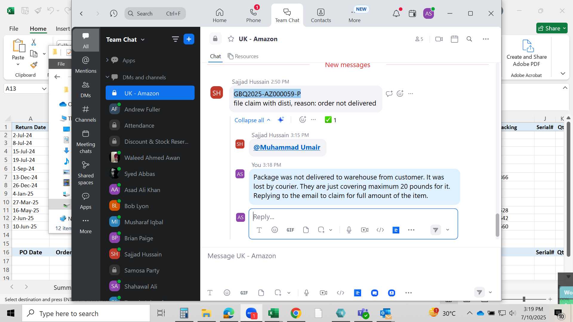Click Excel Share button
The height and width of the screenshot is (322, 573).
click(x=552, y=28)
